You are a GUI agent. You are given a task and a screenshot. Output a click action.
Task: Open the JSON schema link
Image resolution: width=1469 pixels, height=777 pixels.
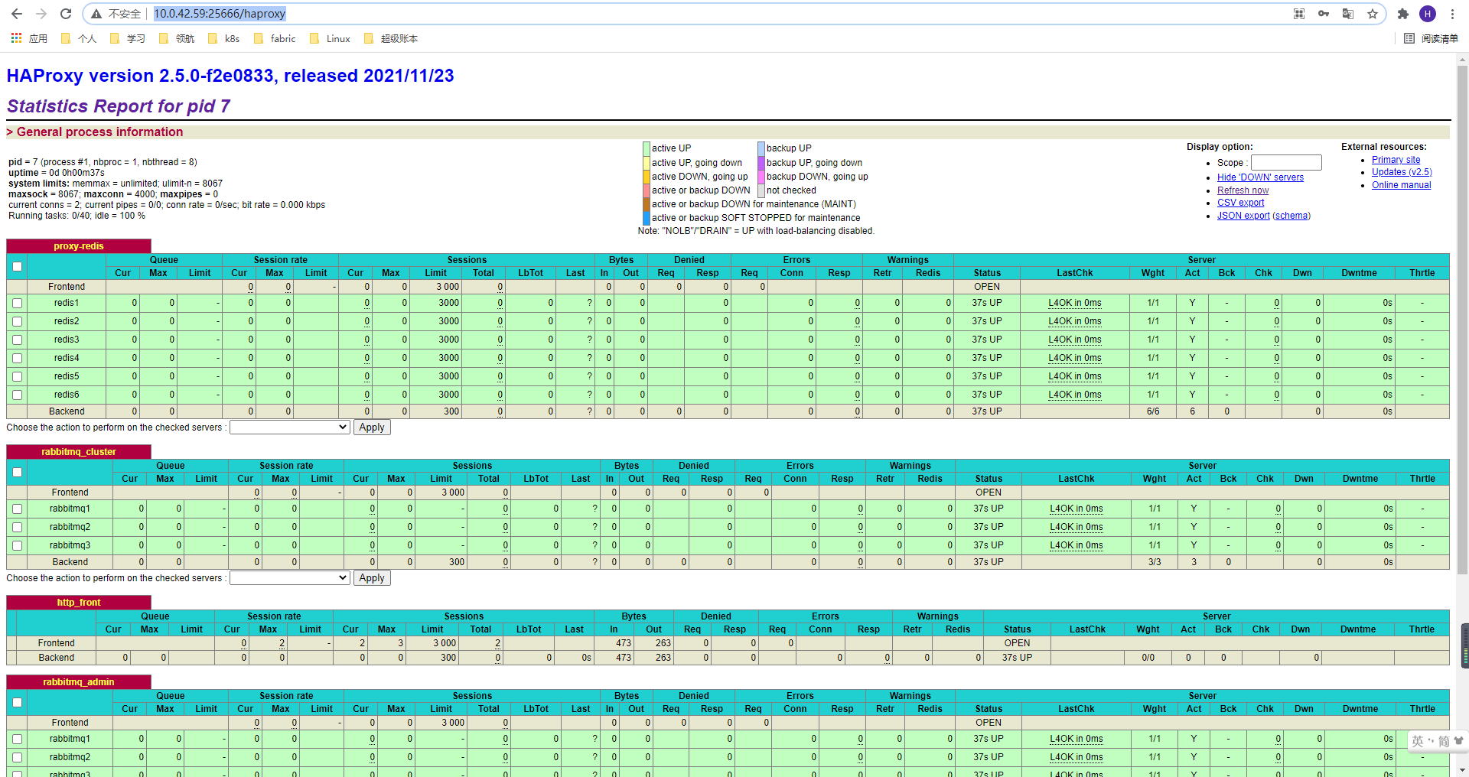click(1291, 216)
